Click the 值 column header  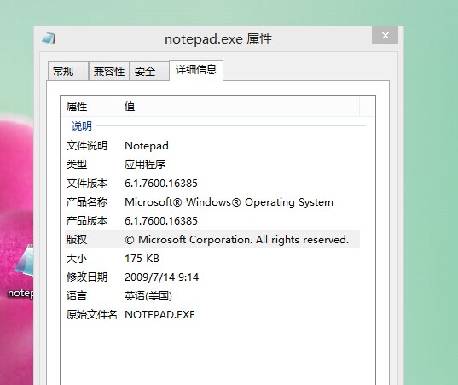point(239,107)
